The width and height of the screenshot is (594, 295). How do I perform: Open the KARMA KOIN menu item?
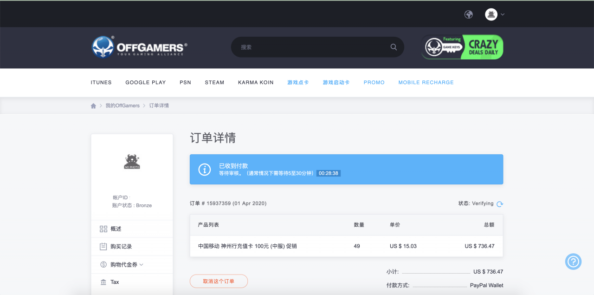click(x=256, y=82)
